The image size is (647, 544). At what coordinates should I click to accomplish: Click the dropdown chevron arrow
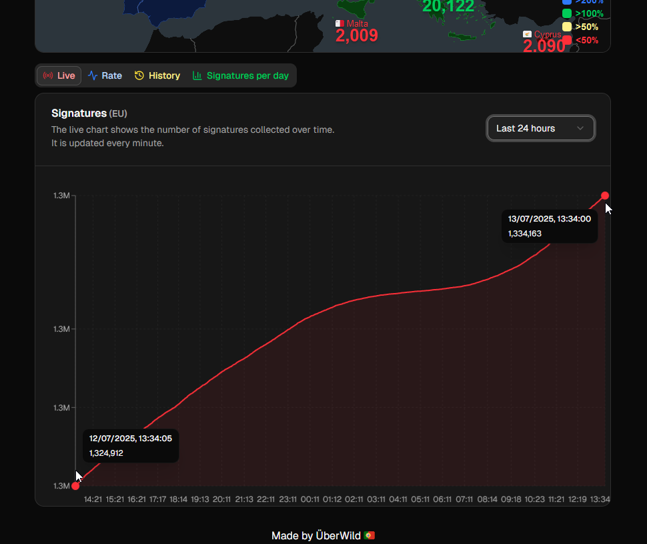point(580,128)
